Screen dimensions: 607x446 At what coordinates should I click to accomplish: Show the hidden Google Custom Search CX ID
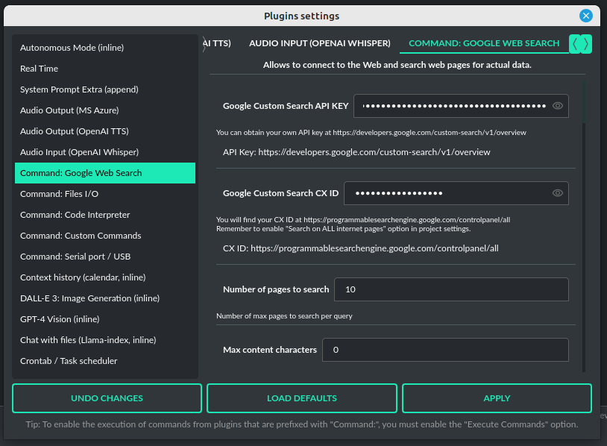point(557,192)
